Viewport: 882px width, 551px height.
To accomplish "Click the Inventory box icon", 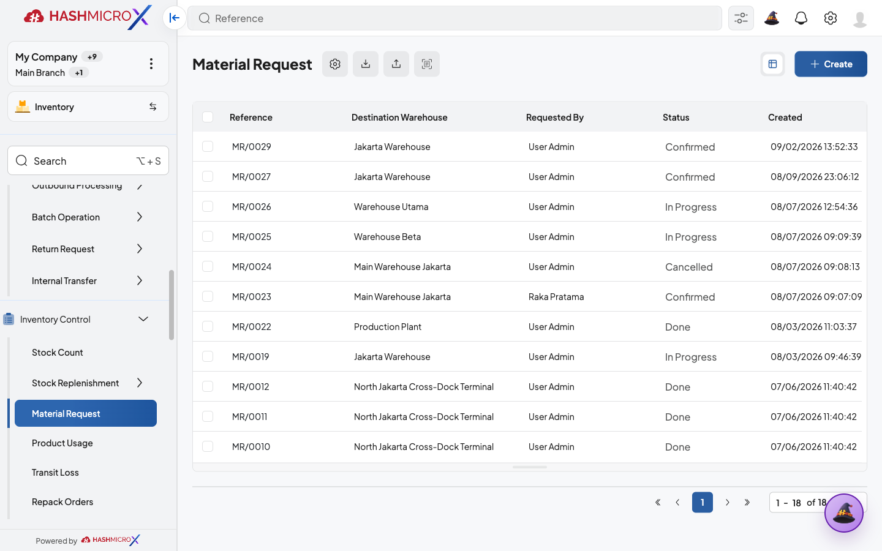I will point(23,106).
